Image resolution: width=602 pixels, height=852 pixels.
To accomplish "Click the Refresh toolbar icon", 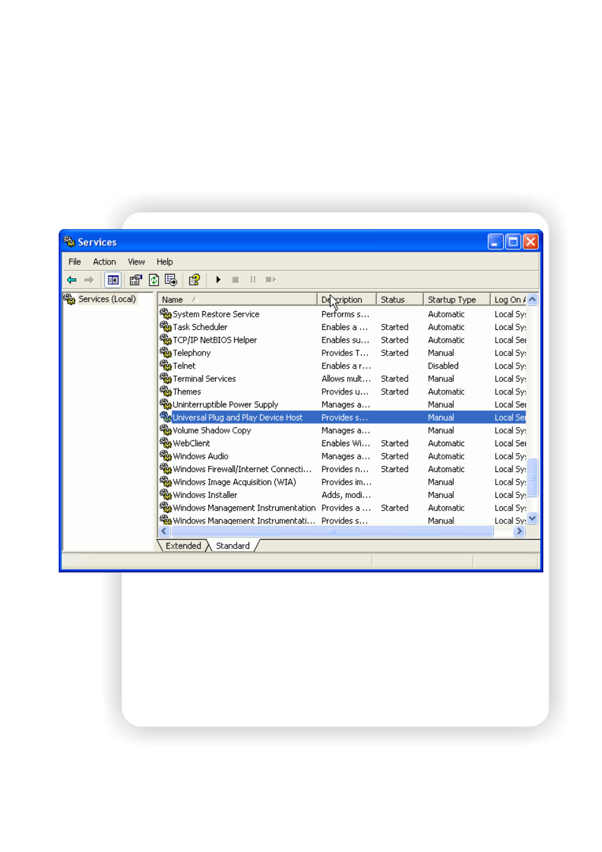I will pos(154,280).
